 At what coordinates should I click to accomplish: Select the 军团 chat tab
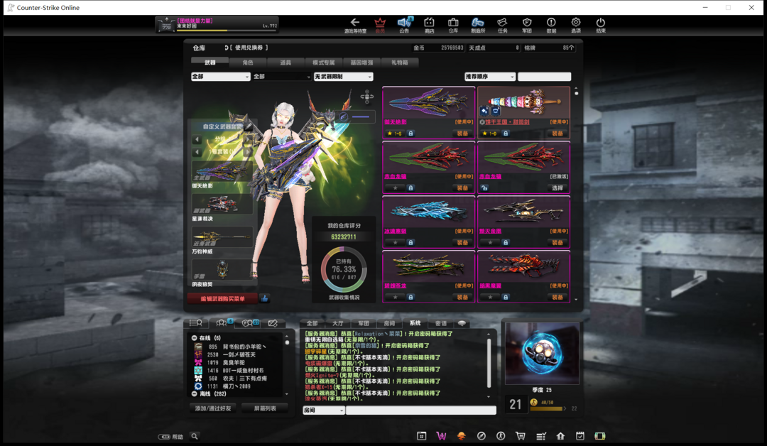click(364, 323)
